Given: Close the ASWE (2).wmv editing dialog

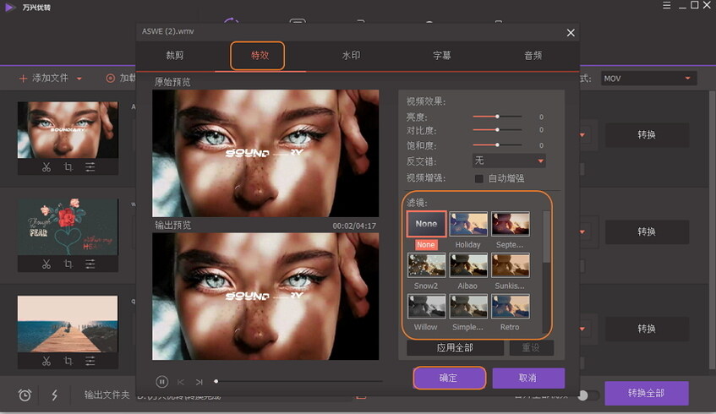Looking at the screenshot, I should coord(571,33).
